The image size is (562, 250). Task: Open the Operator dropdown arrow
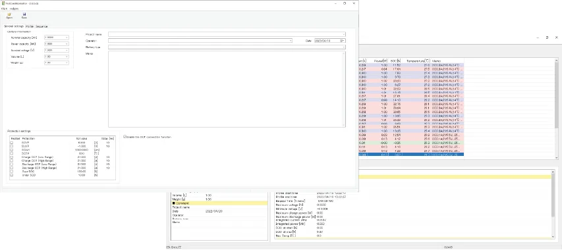coord(291,41)
